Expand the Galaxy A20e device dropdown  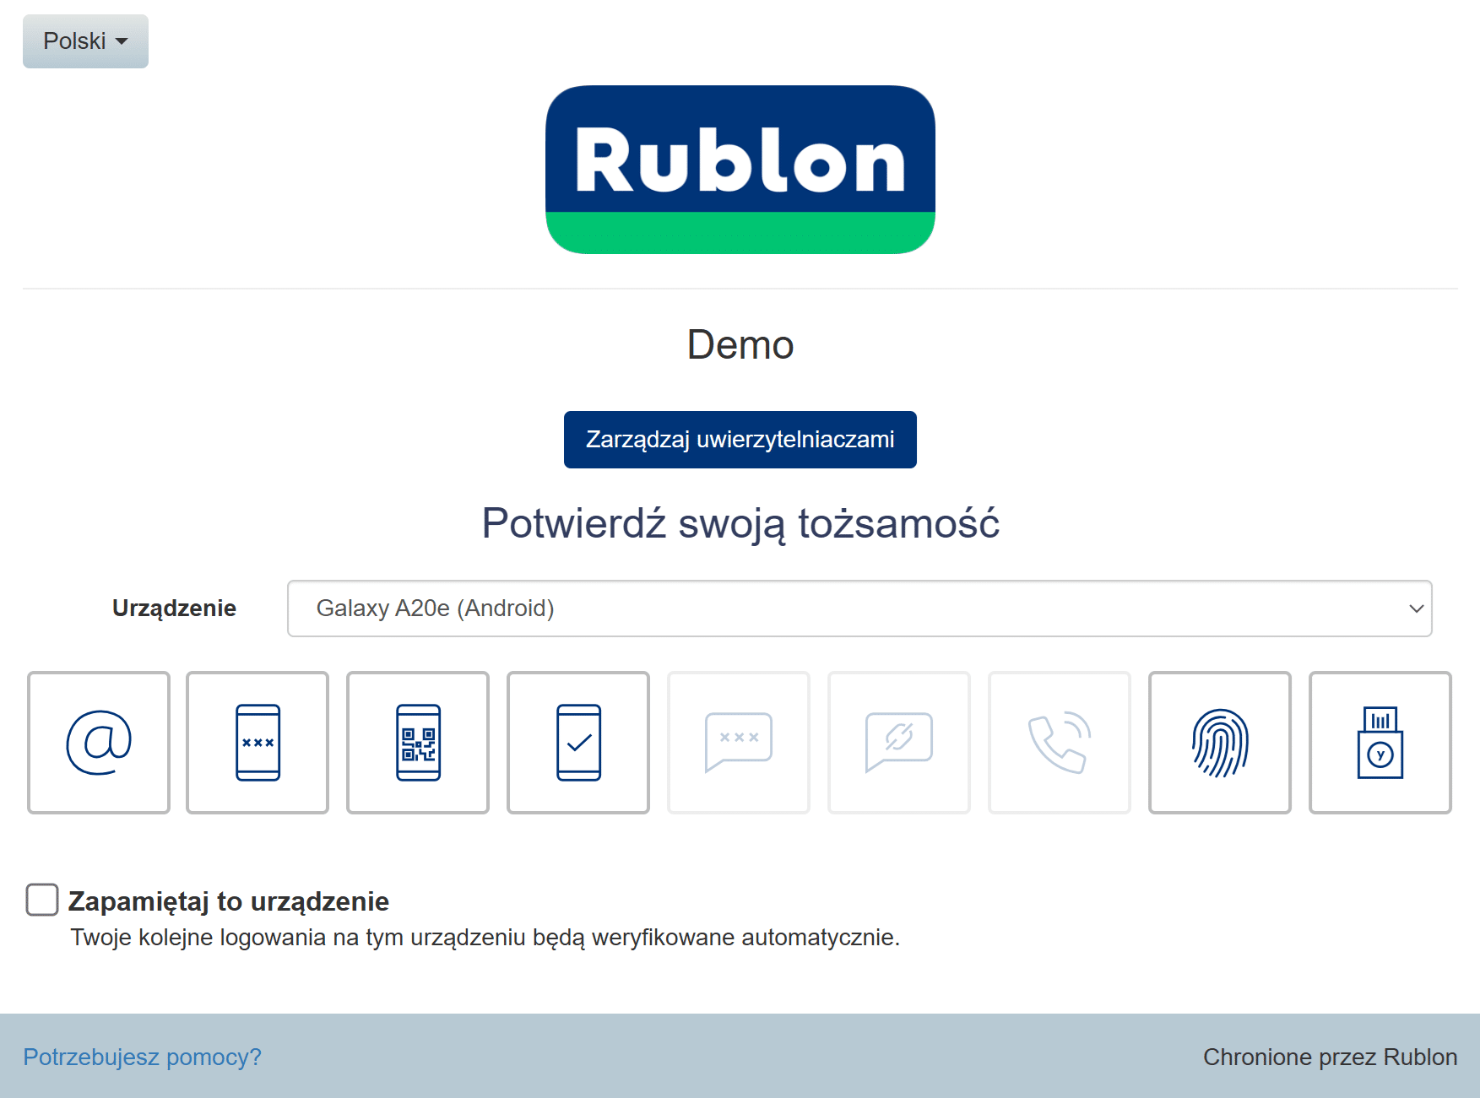[859, 608]
